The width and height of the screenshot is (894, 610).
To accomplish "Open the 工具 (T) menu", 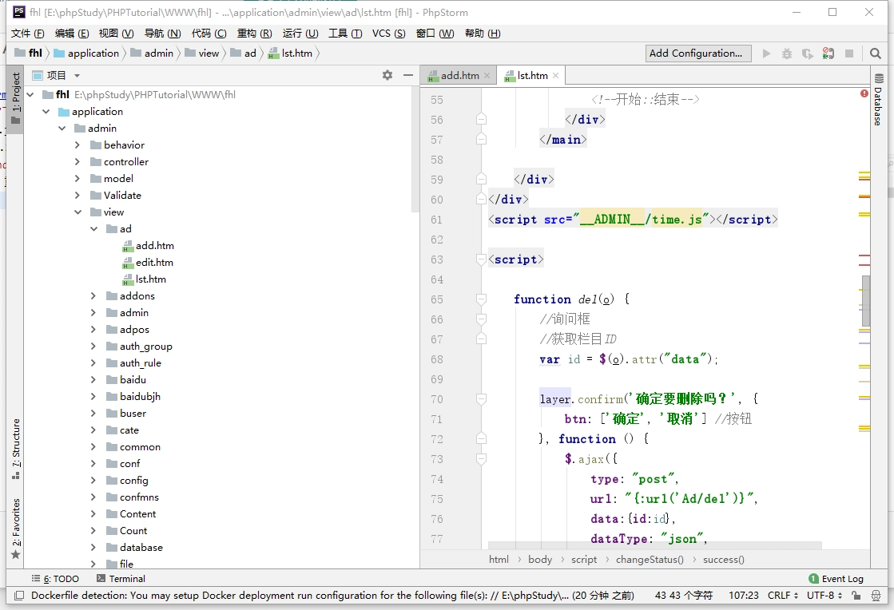I will (344, 33).
